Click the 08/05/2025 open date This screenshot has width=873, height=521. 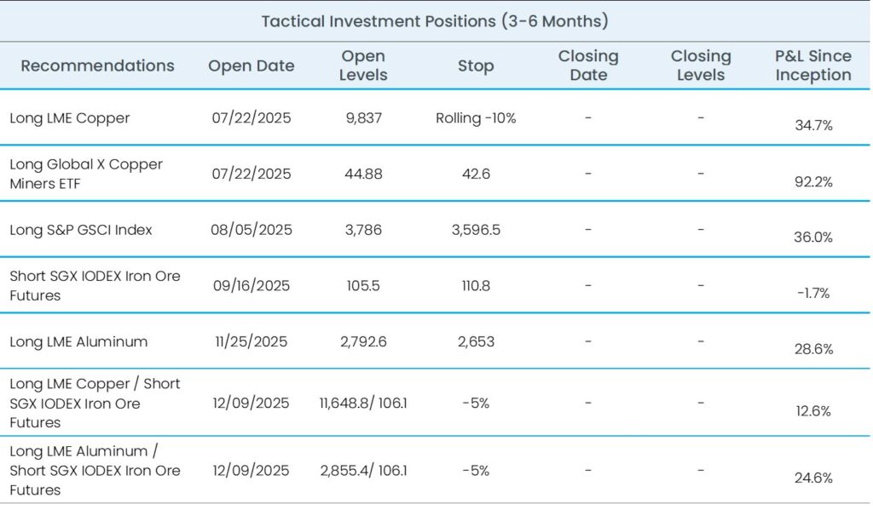click(251, 230)
